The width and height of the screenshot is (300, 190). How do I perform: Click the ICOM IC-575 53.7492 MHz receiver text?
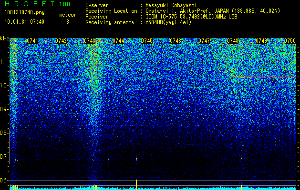(192, 17)
